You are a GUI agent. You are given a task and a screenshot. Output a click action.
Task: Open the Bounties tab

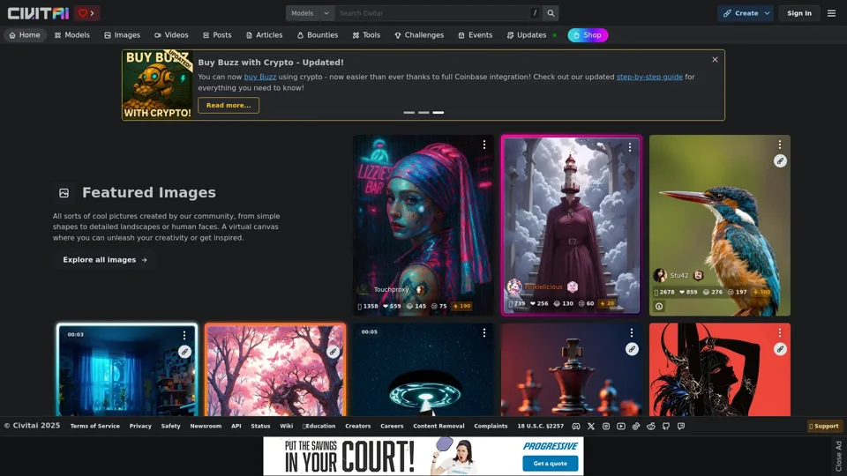[x=318, y=35]
